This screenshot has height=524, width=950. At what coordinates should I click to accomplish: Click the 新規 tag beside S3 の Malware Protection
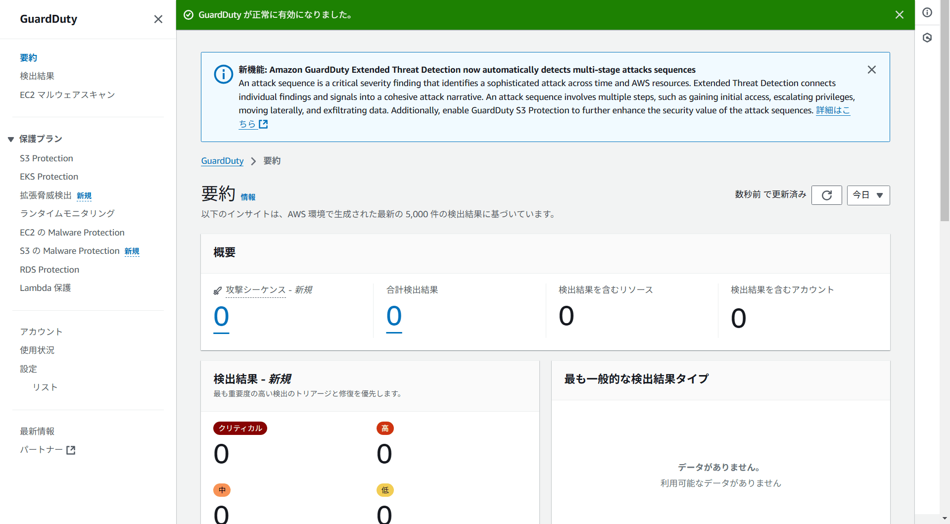[x=132, y=251]
